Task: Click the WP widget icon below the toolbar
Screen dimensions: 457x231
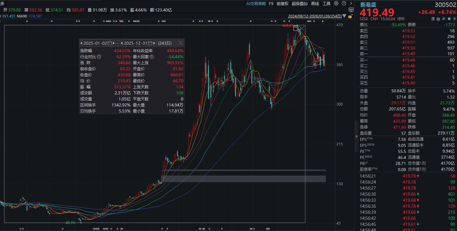Action: pyautogui.click(x=351, y=10)
